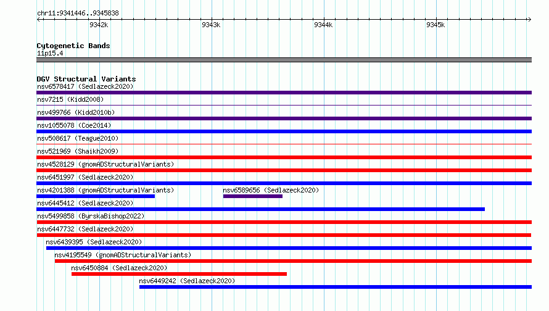The image size is (549, 311).
Task: Click the thin nsv7215 variant line
Action: (284, 105)
